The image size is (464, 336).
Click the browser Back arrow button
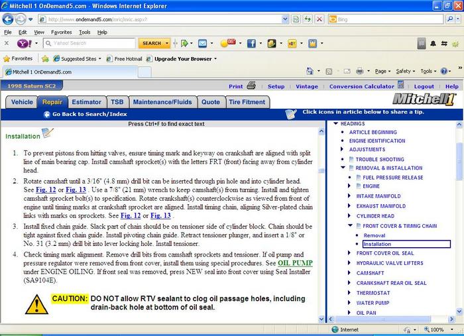click(8, 19)
